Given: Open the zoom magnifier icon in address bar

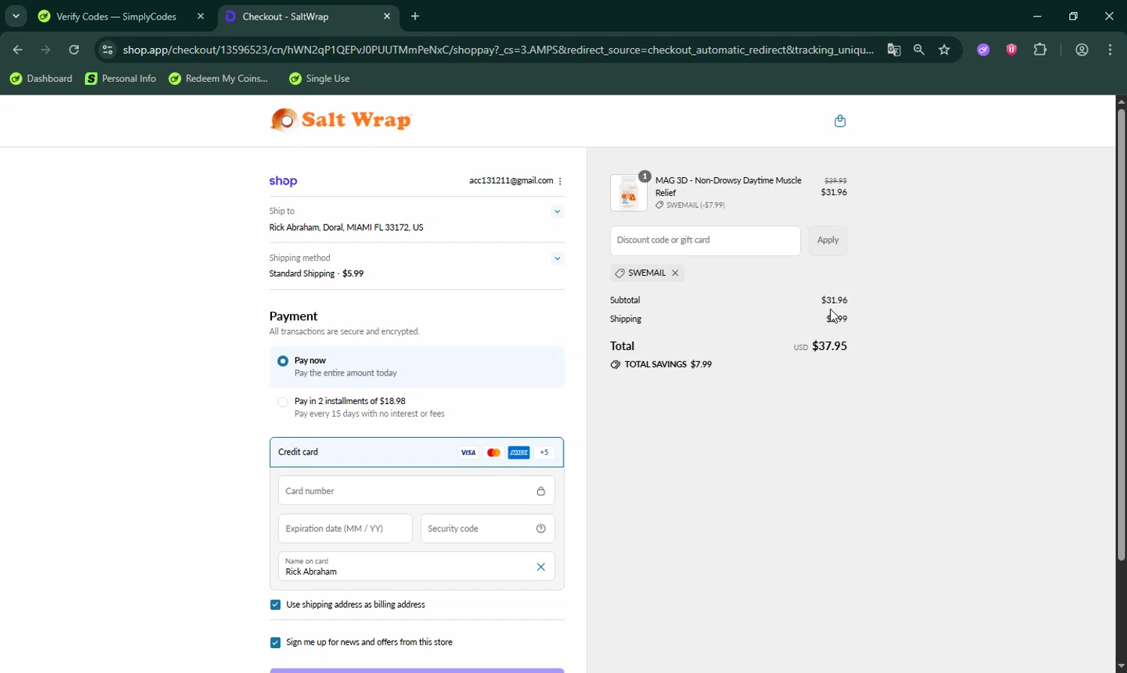Looking at the screenshot, I should click(x=919, y=50).
